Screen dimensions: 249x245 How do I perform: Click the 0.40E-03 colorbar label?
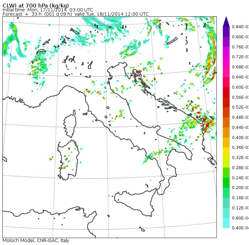240,137
